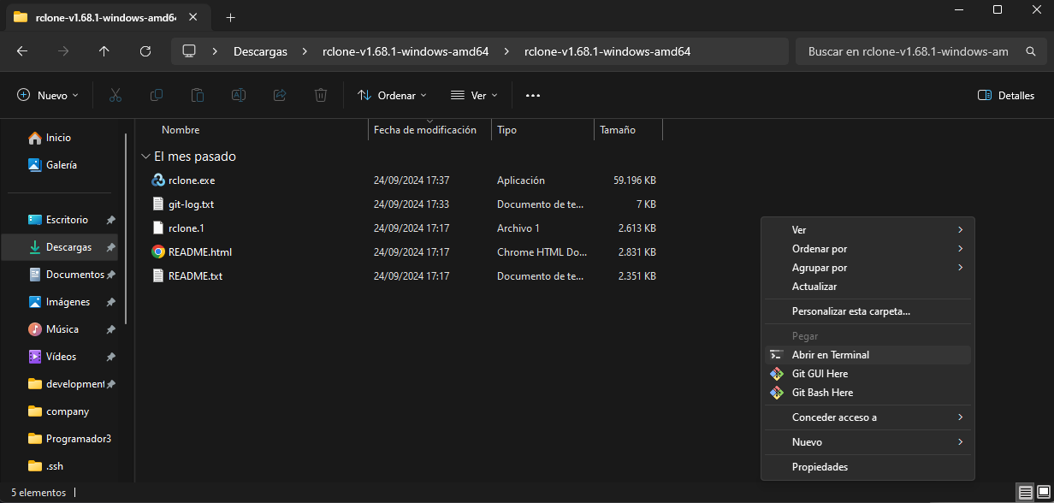Choose Personalizar esta carpeta

pyautogui.click(x=867, y=311)
